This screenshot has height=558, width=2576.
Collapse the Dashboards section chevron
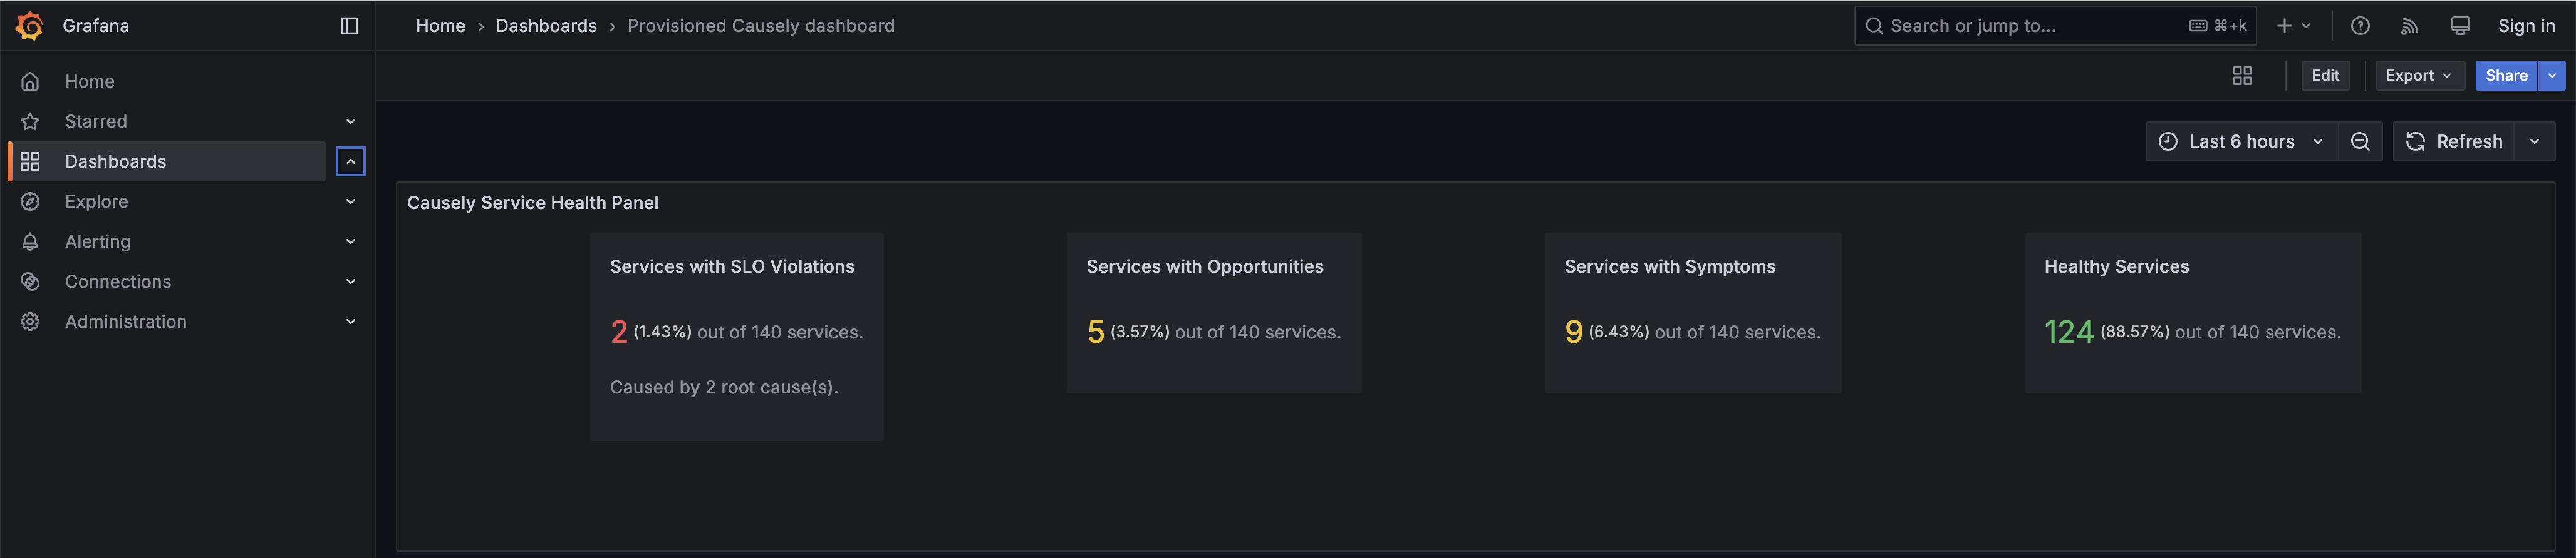click(349, 161)
